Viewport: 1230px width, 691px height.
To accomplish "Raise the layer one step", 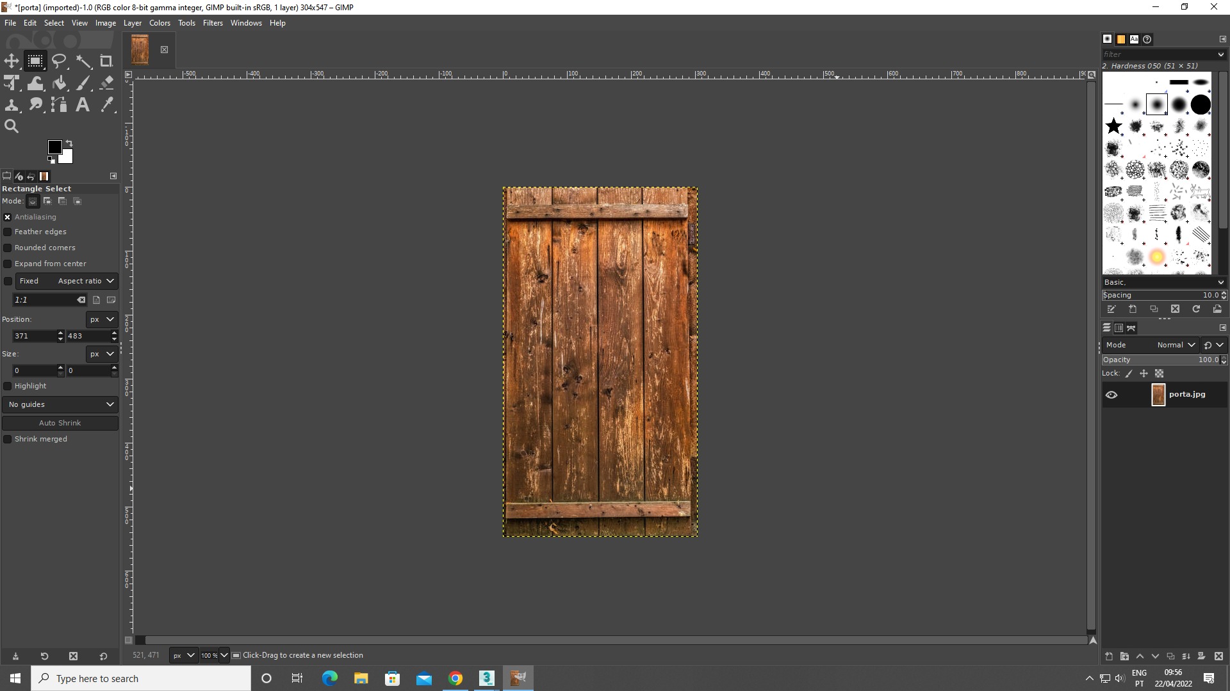I will coord(1140,656).
